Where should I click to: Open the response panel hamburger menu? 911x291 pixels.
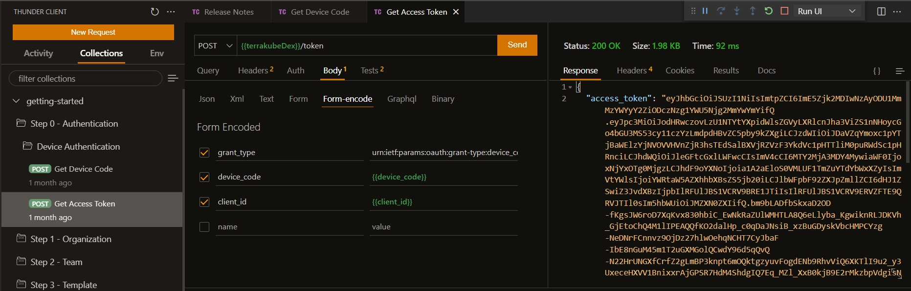(899, 71)
